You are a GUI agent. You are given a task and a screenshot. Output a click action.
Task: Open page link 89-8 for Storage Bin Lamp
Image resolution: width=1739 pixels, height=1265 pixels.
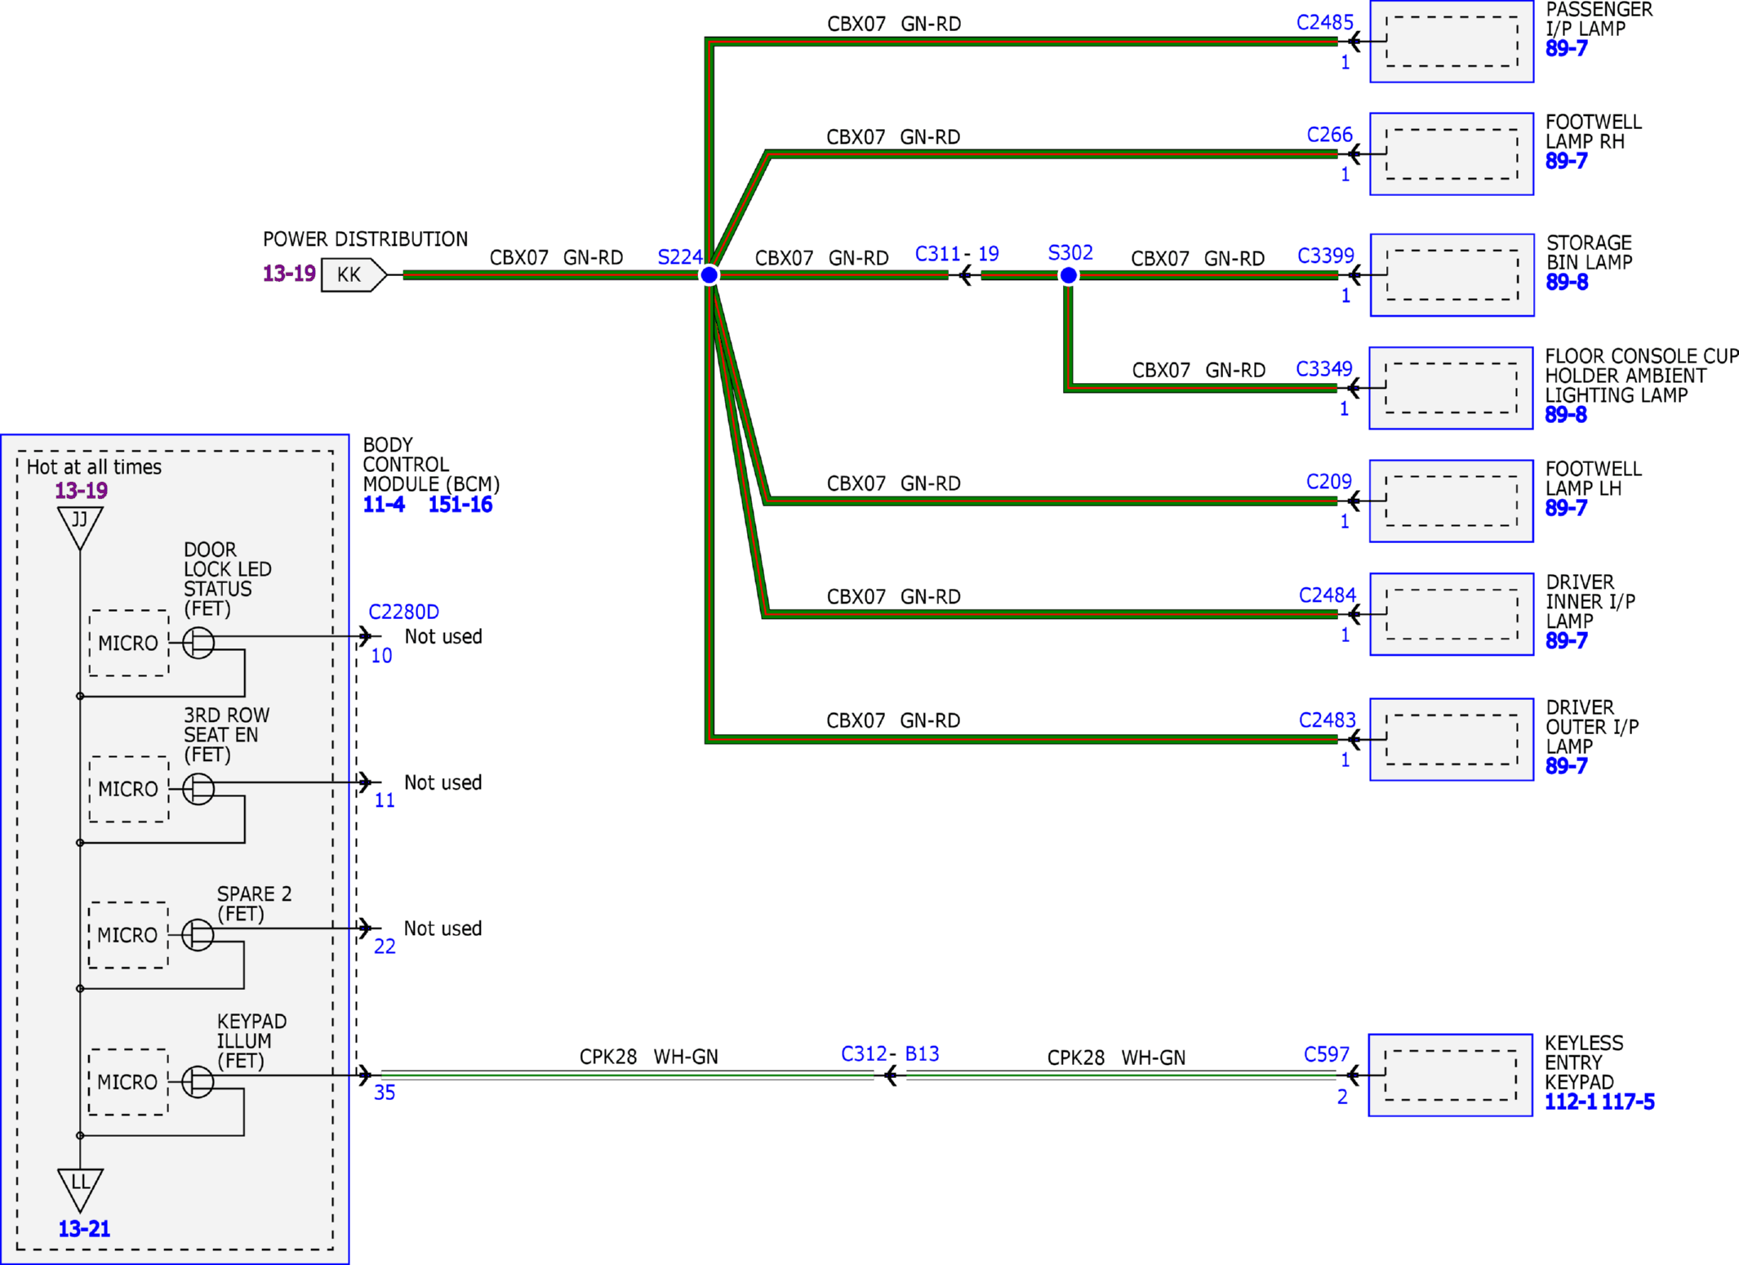tap(1567, 283)
